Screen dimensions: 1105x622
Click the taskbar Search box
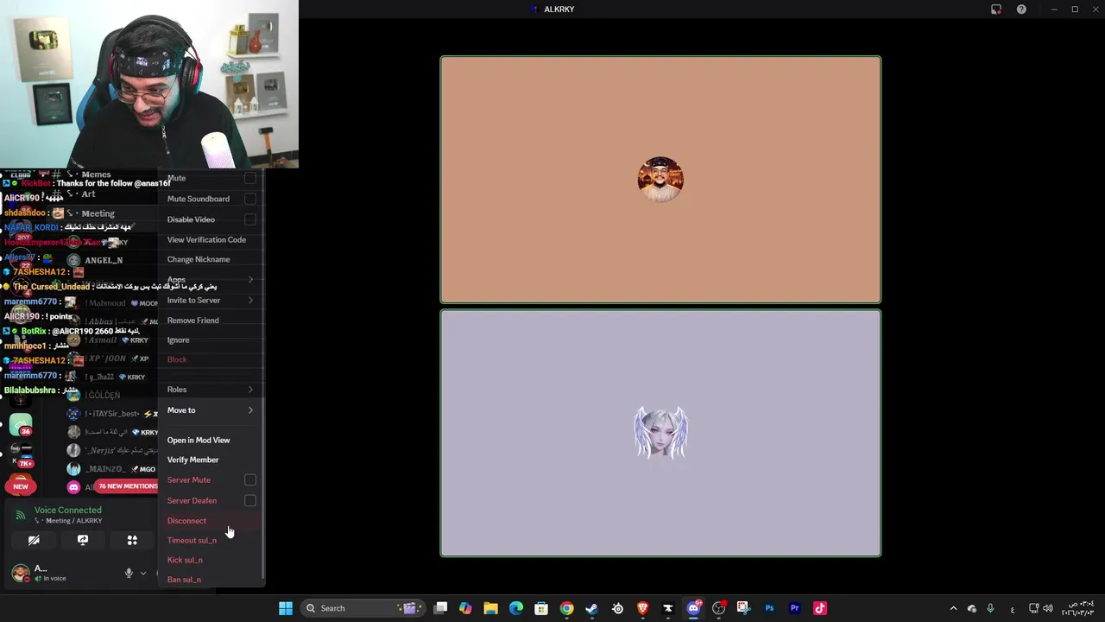pos(363,608)
